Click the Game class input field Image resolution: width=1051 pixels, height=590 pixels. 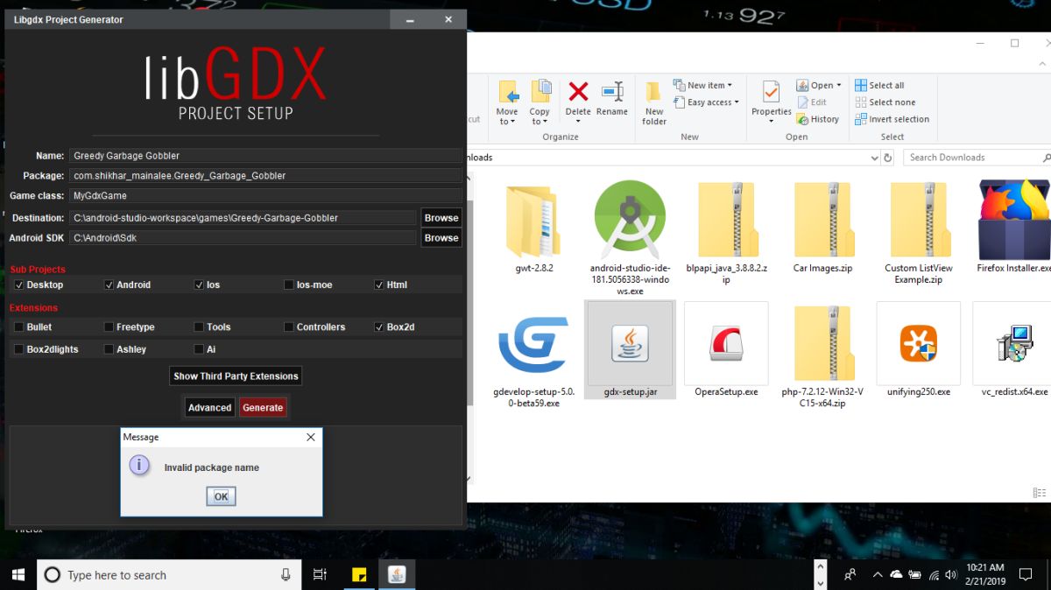click(x=265, y=196)
